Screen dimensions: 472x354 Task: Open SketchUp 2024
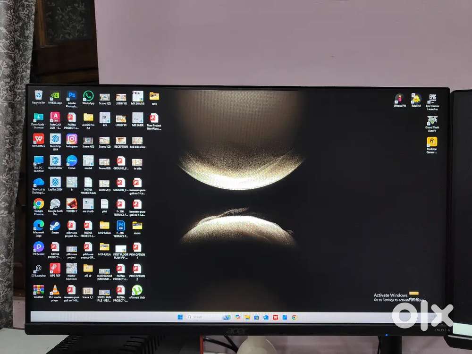pos(55,140)
